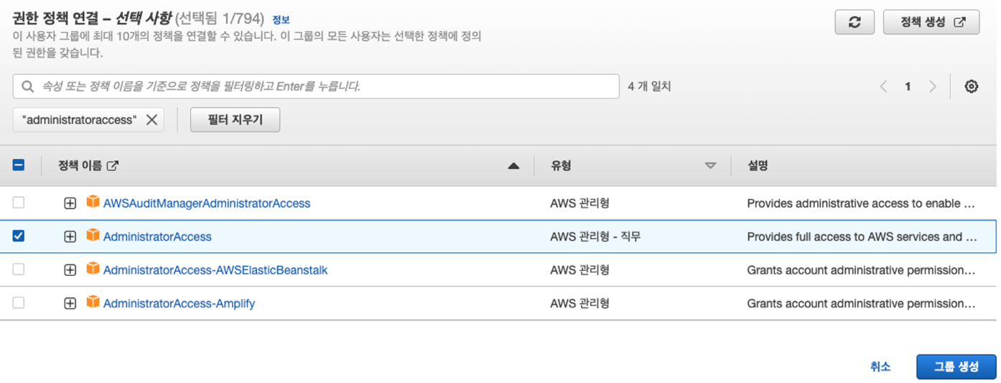Sort policy names using the ascending arrow

513,165
